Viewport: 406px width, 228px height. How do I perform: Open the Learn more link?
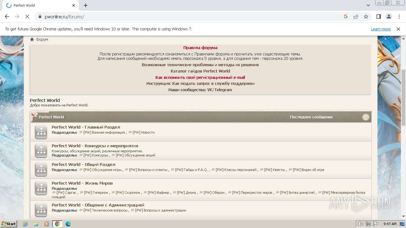(x=381, y=29)
